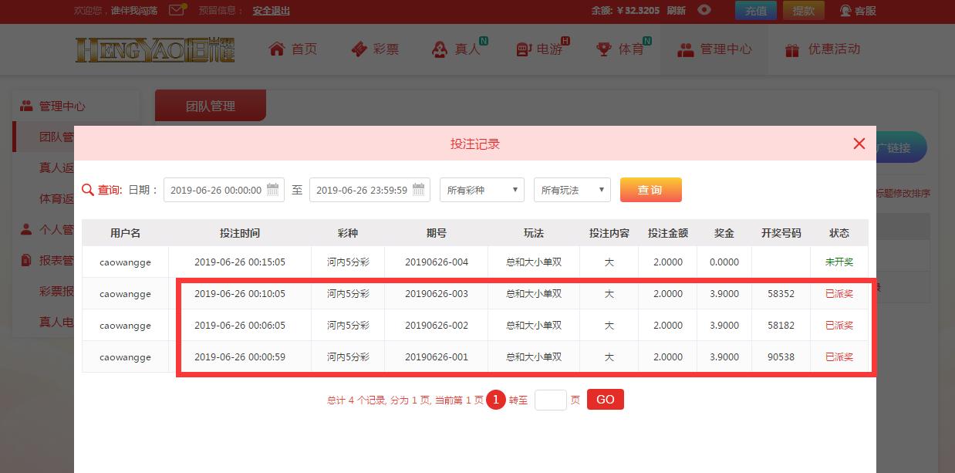Click the HengYao logo

pos(155,49)
